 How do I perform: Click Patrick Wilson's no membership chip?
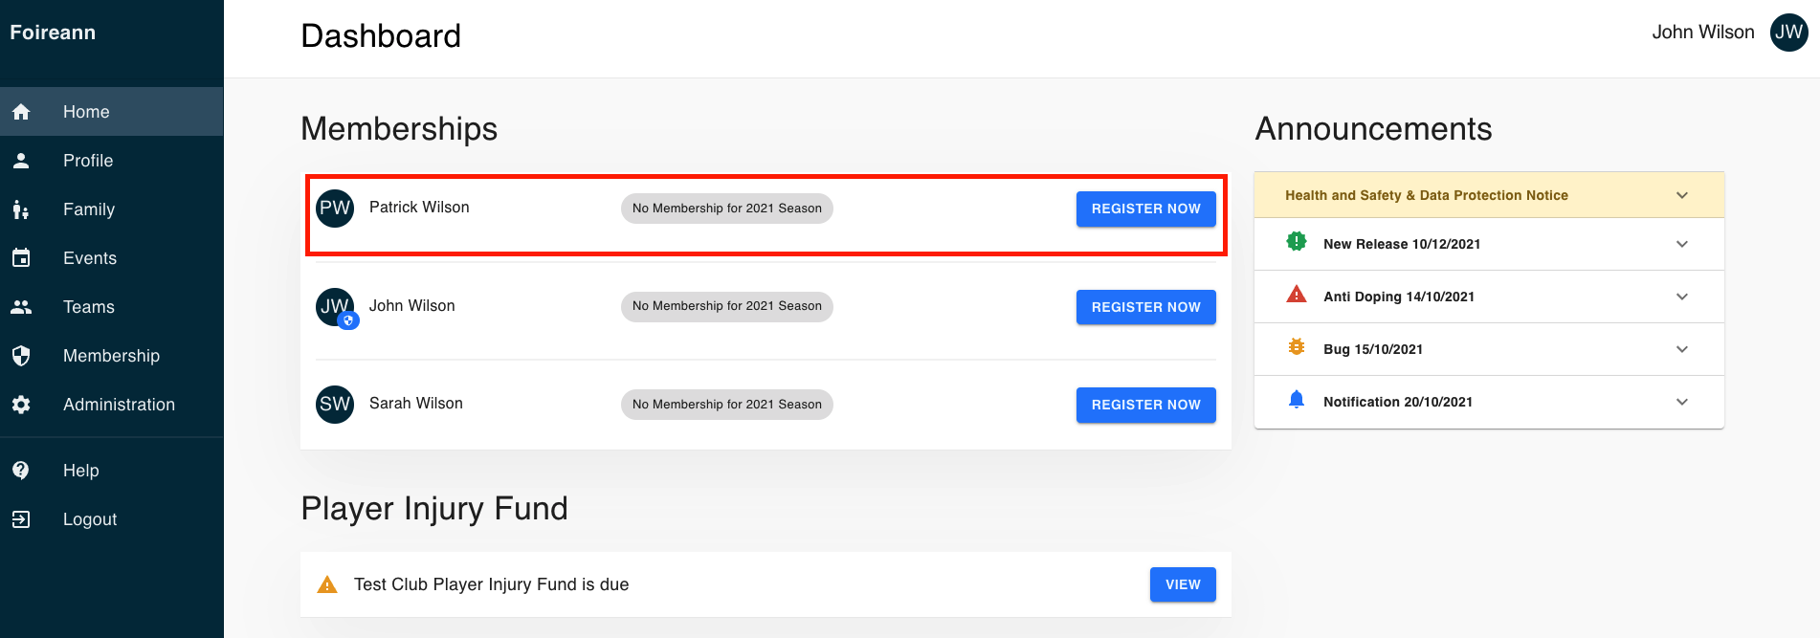pos(727,209)
